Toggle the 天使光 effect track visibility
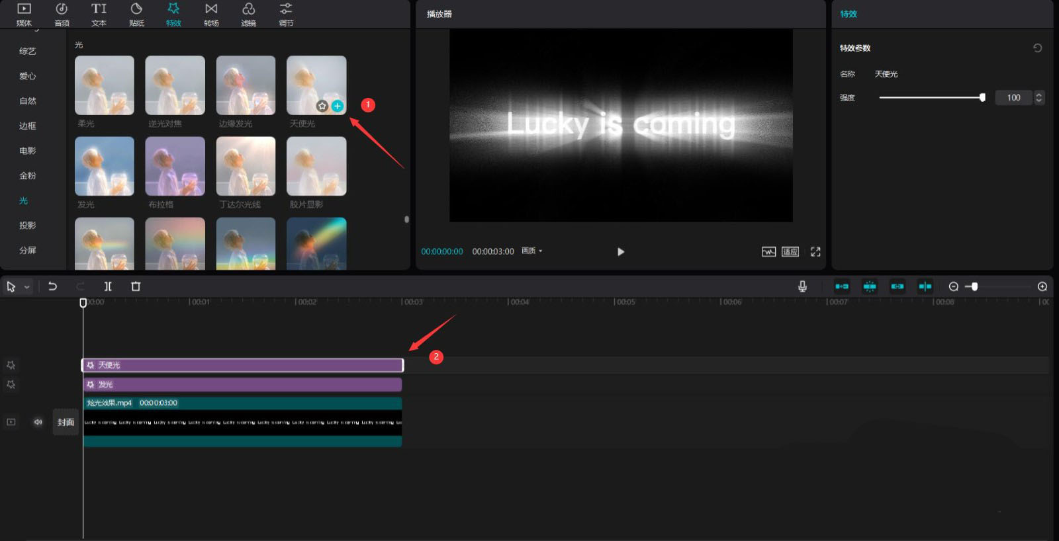The image size is (1059, 541). [x=11, y=365]
